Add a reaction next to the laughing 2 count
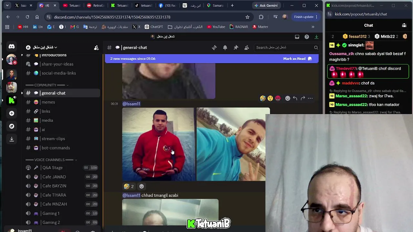This screenshot has height=232, width=413. click(x=141, y=186)
